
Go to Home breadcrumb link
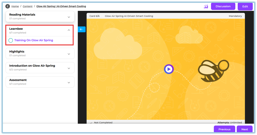(x=15, y=6)
